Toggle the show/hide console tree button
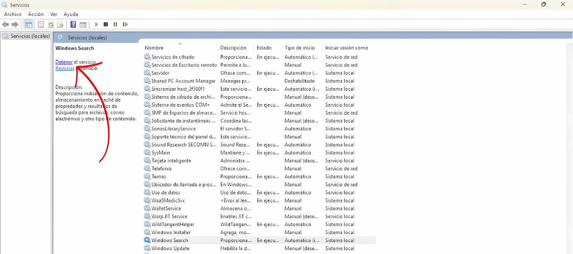This screenshot has width=573, height=254. (x=29, y=25)
